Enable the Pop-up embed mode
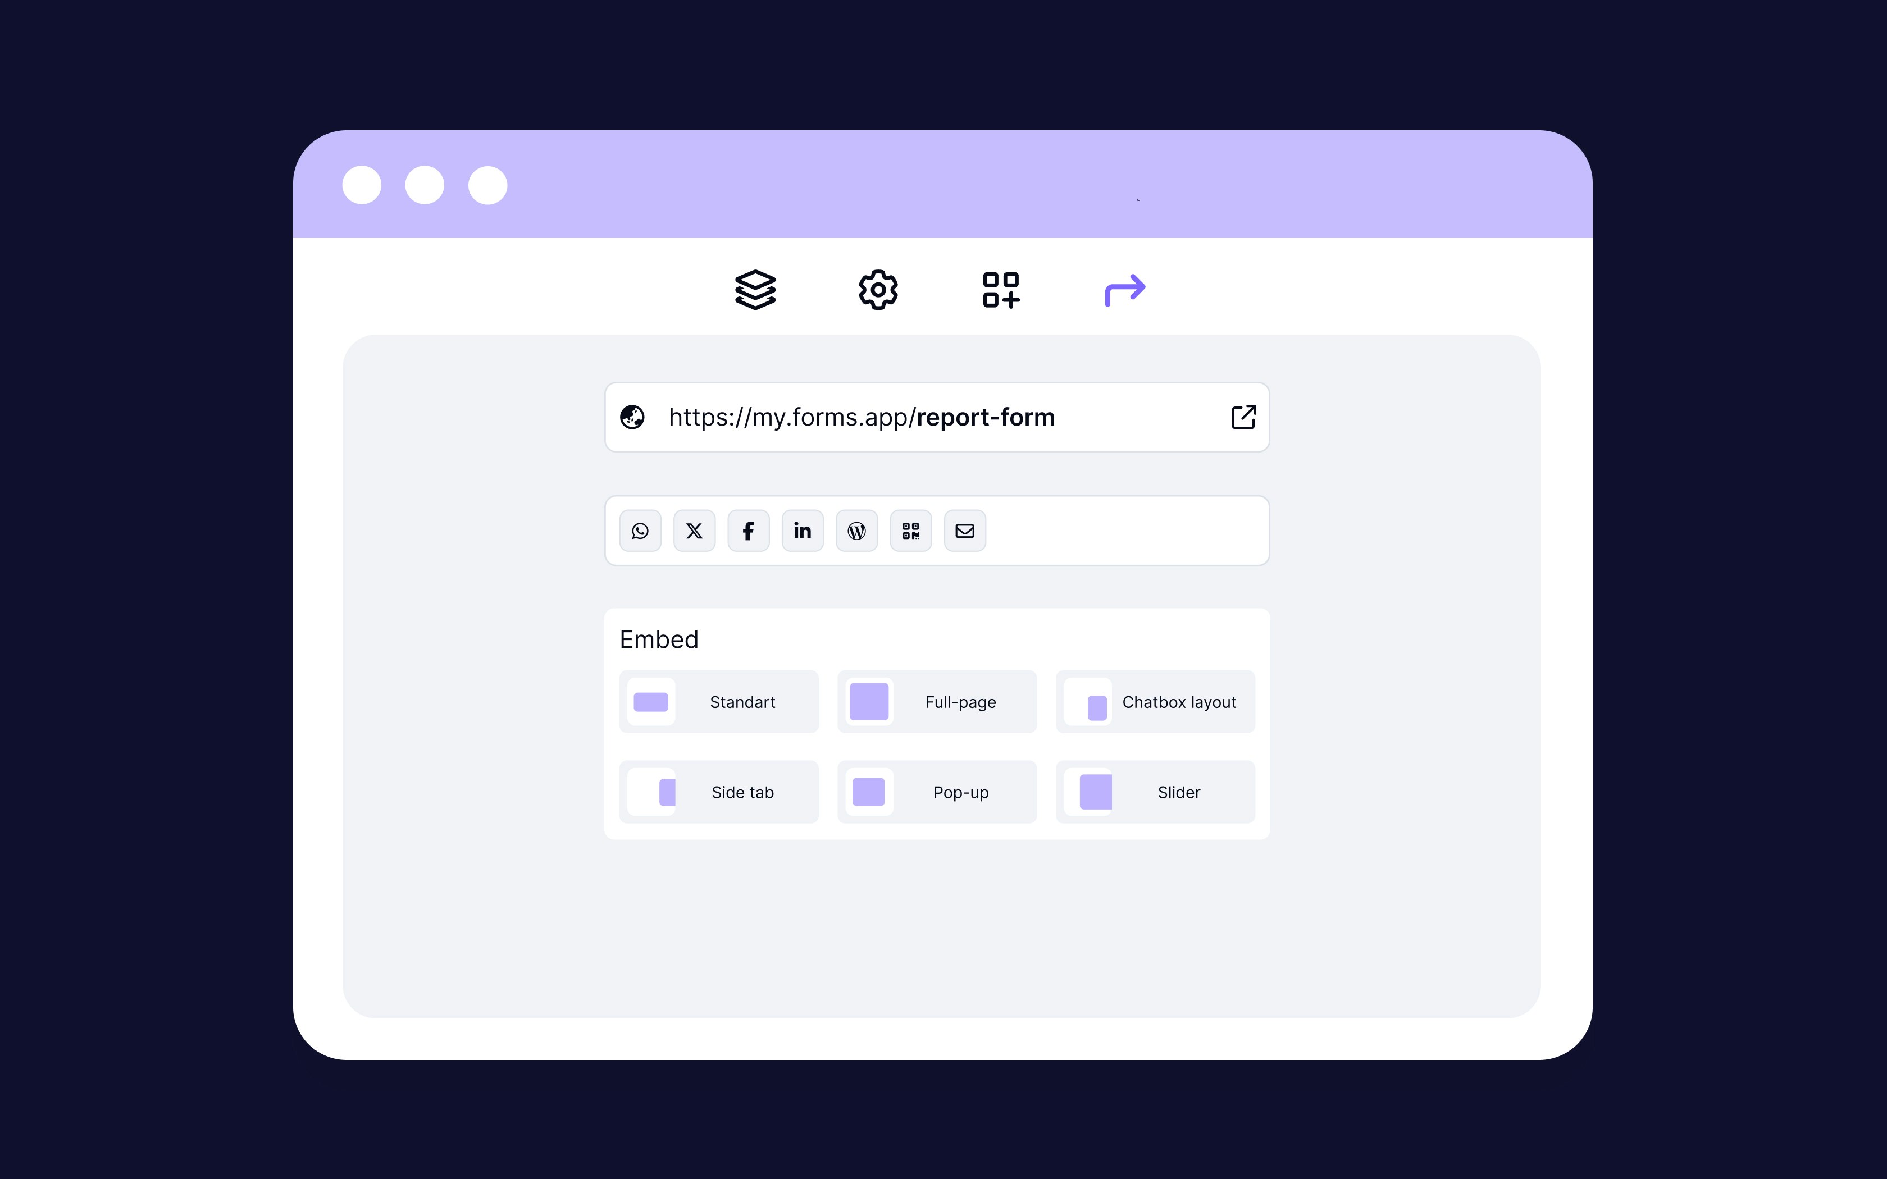 tap(937, 792)
